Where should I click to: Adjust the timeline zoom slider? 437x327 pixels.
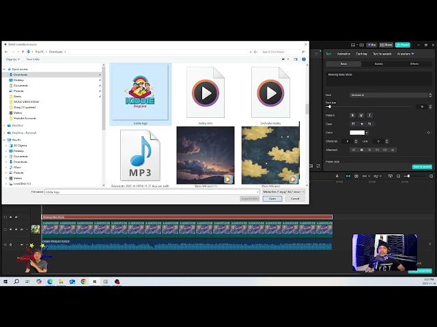tap(408, 176)
